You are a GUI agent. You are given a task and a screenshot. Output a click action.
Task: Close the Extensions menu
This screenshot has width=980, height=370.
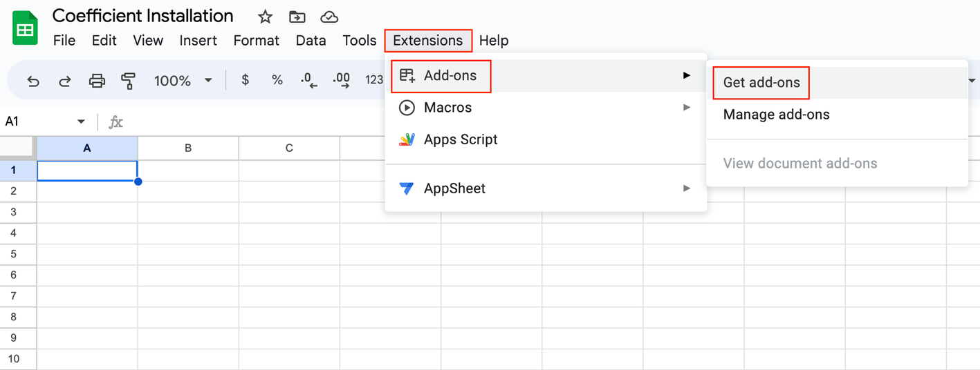point(428,41)
